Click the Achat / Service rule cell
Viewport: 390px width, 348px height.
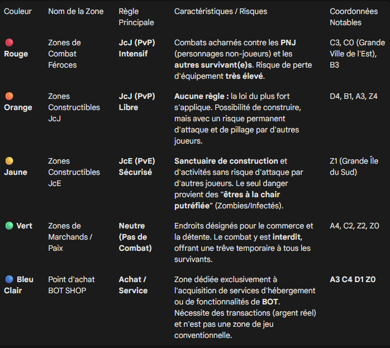click(133, 284)
